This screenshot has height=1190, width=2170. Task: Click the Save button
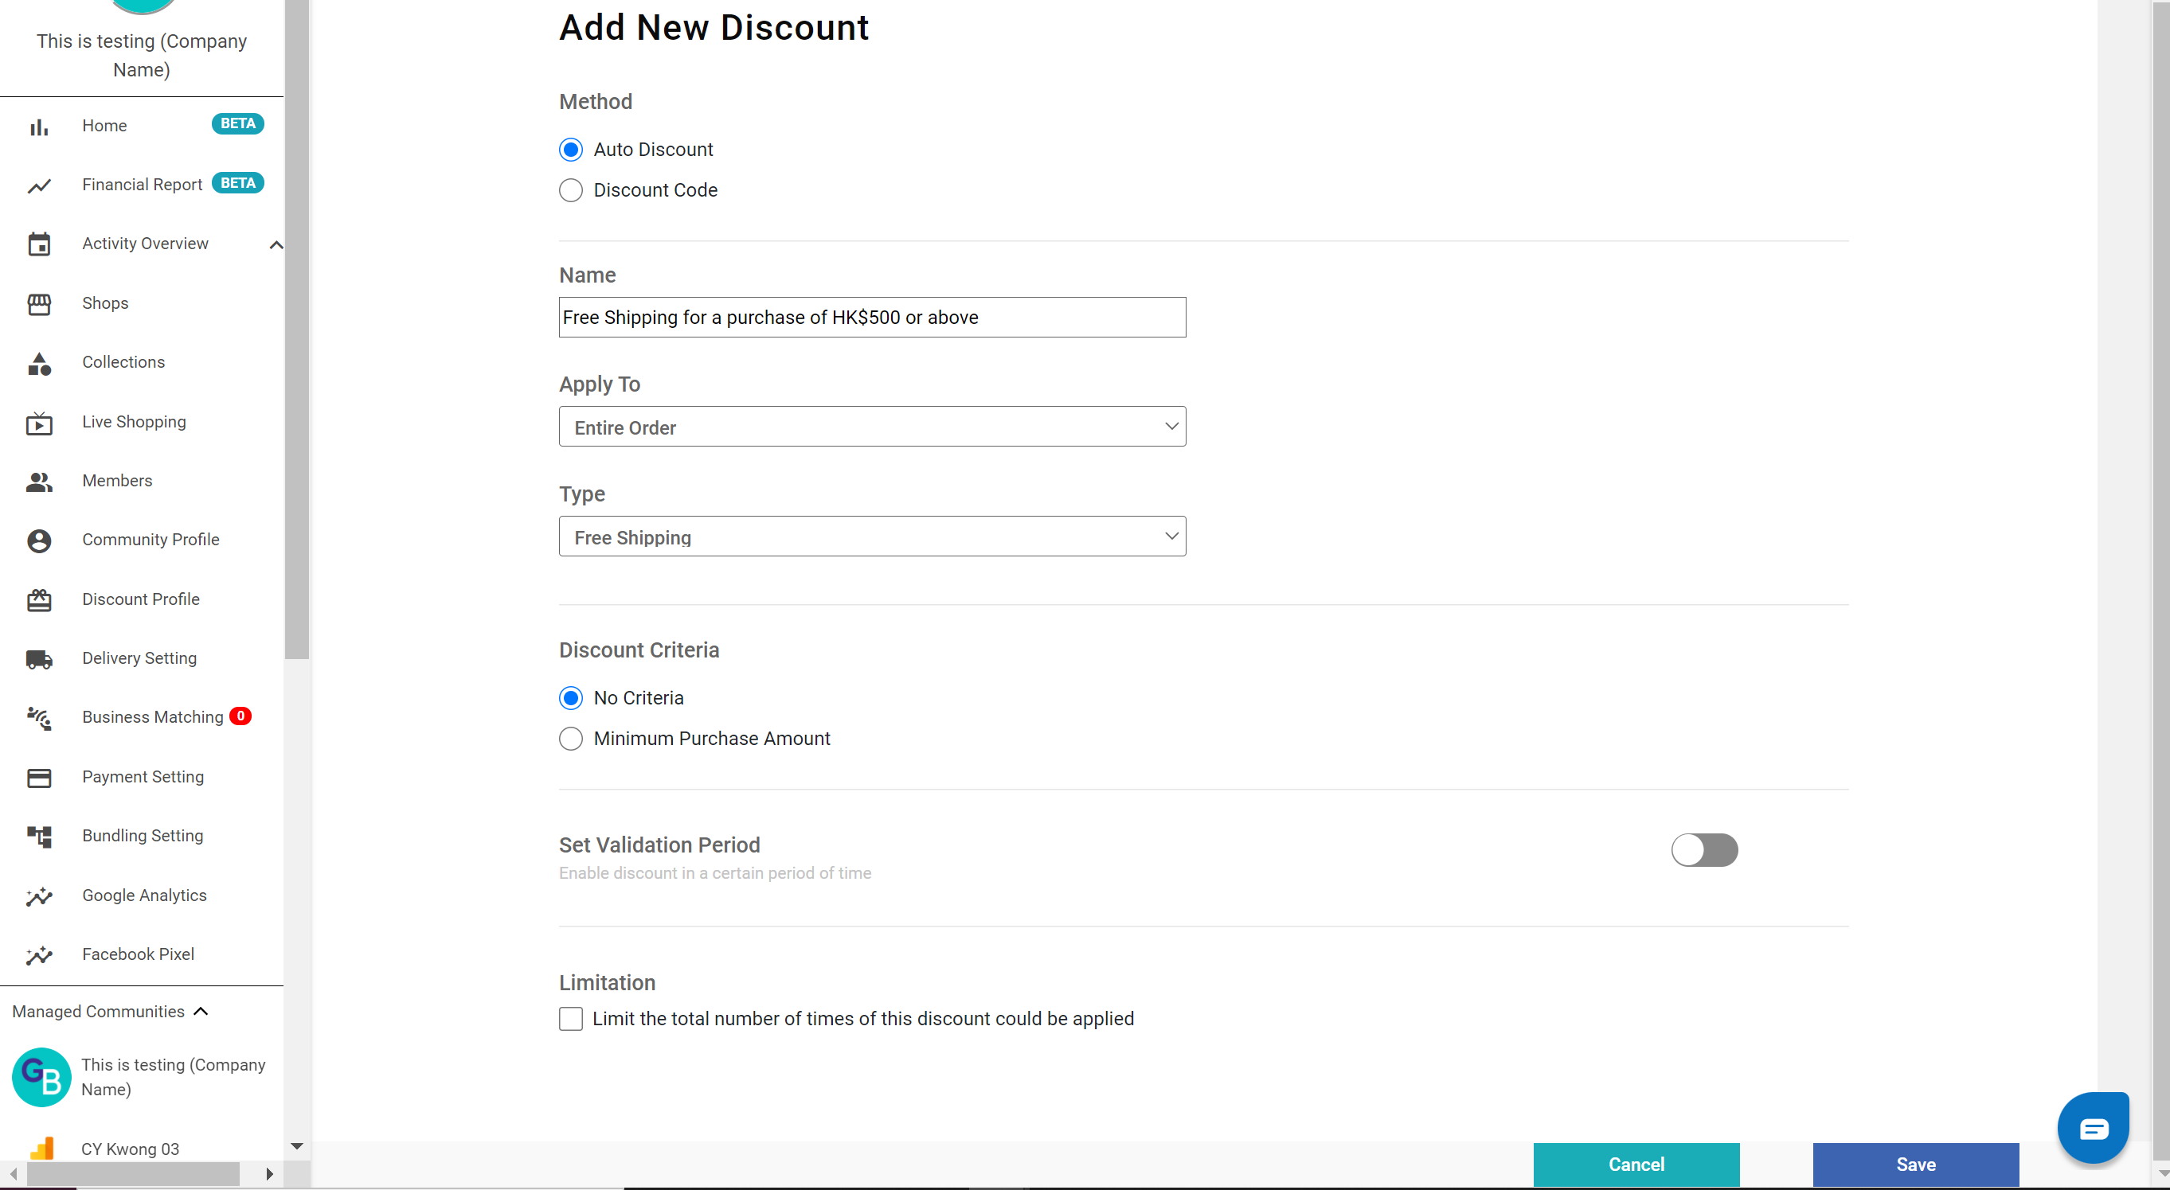[x=1914, y=1164]
